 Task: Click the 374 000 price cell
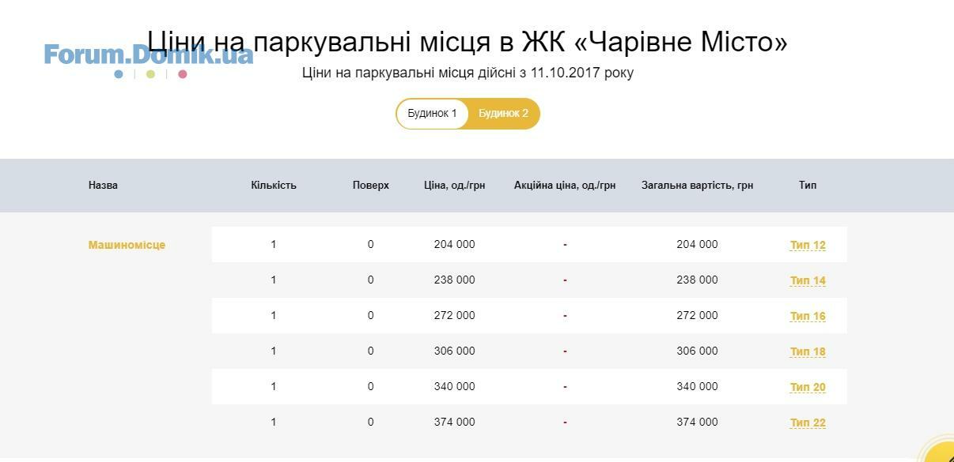(x=455, y=422)
